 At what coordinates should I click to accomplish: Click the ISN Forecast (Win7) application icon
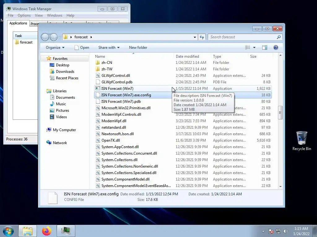(98, 89)
